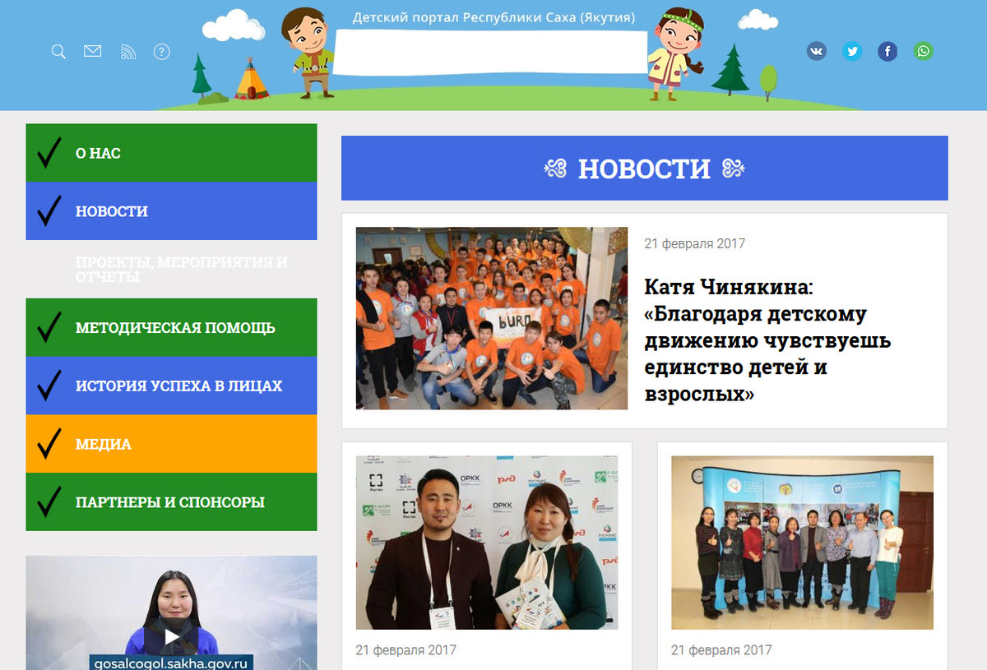Open the Facebook icon link

[x=887, y=52]
